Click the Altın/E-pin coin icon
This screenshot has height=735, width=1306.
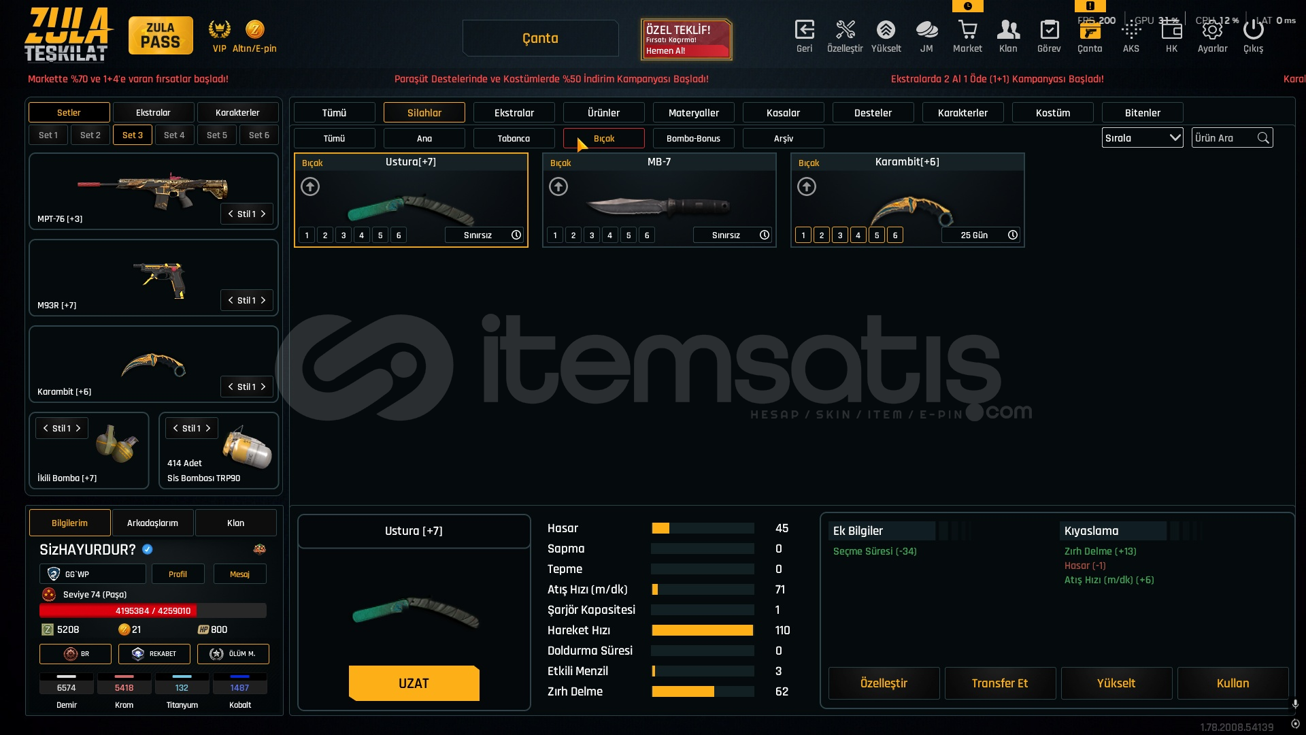[x=254, y=29]
